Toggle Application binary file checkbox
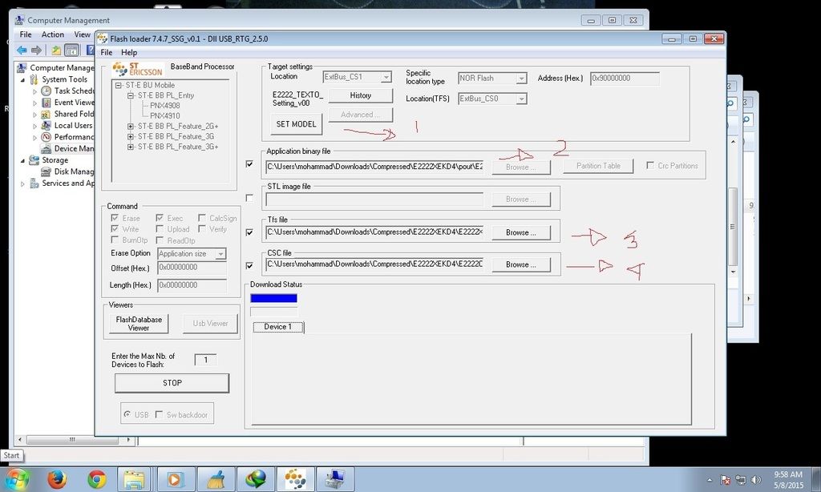 click(x=249, y=164)
